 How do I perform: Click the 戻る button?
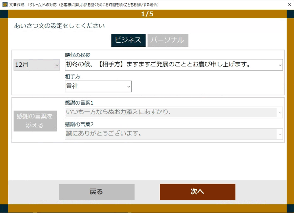[97, 192]
